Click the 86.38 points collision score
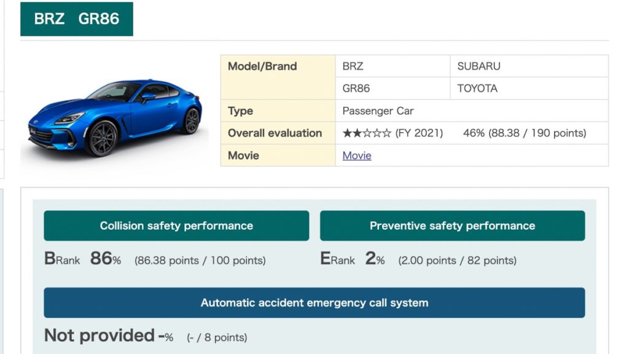The height and width of the screenshot is (354, 629). point(200,261)
